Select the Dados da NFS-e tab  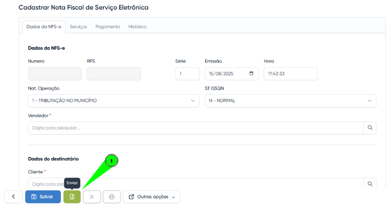pos(44,27)
